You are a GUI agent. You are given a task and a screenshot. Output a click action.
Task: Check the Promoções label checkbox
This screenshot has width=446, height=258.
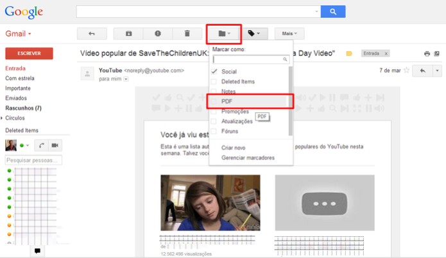click(214, 111)
